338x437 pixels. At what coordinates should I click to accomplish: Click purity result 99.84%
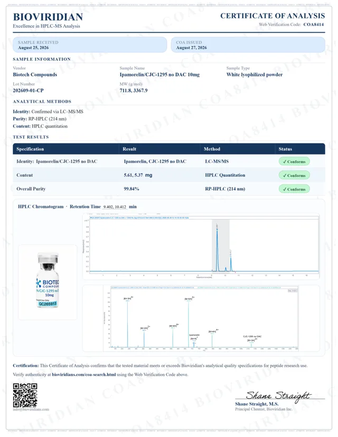click(x=132, y=189)
